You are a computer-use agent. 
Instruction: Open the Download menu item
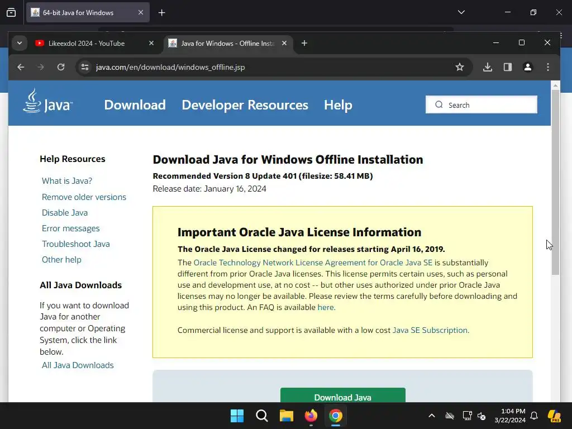[x=135, y=105]
